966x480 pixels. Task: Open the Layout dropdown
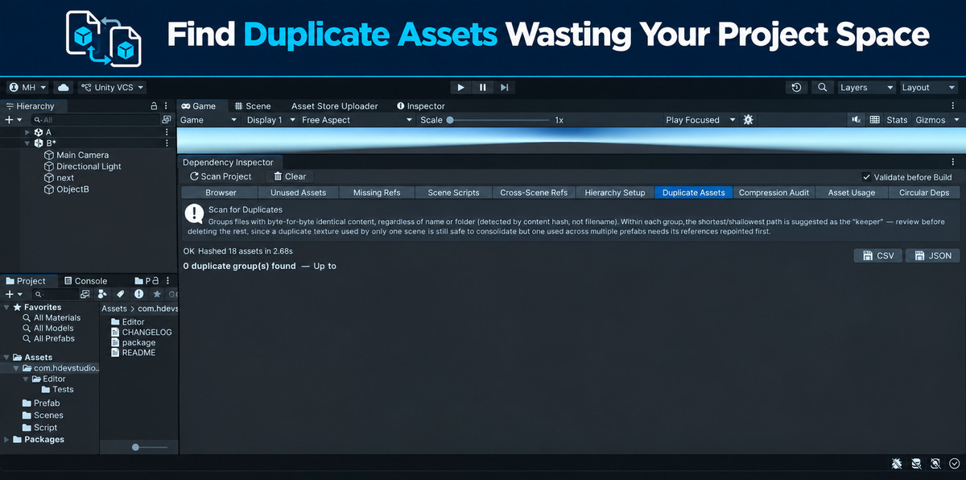click(x=927, y=87)
